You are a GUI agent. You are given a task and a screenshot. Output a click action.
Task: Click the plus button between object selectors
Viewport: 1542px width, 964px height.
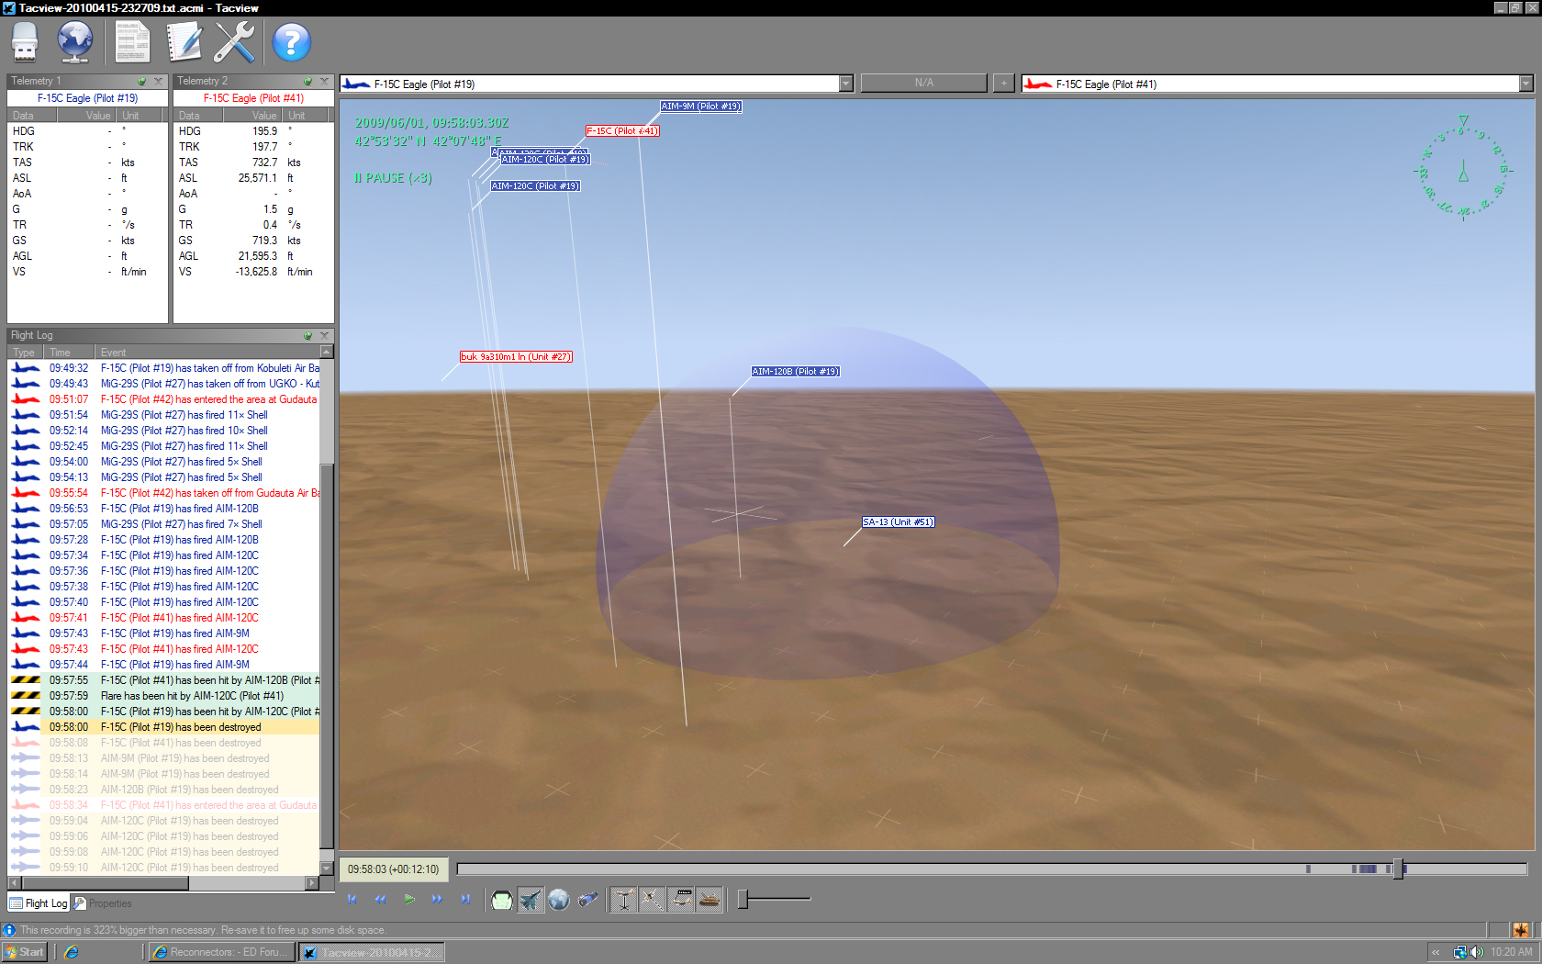pyautogui.click(x=1003, y=84)
